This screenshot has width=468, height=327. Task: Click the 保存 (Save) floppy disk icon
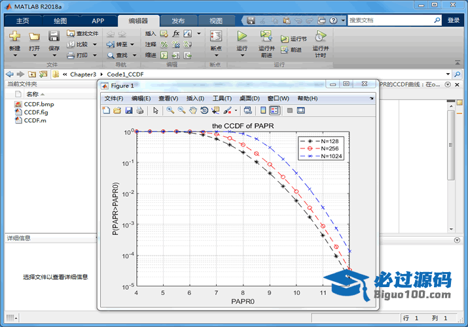(x=54, y=37)
